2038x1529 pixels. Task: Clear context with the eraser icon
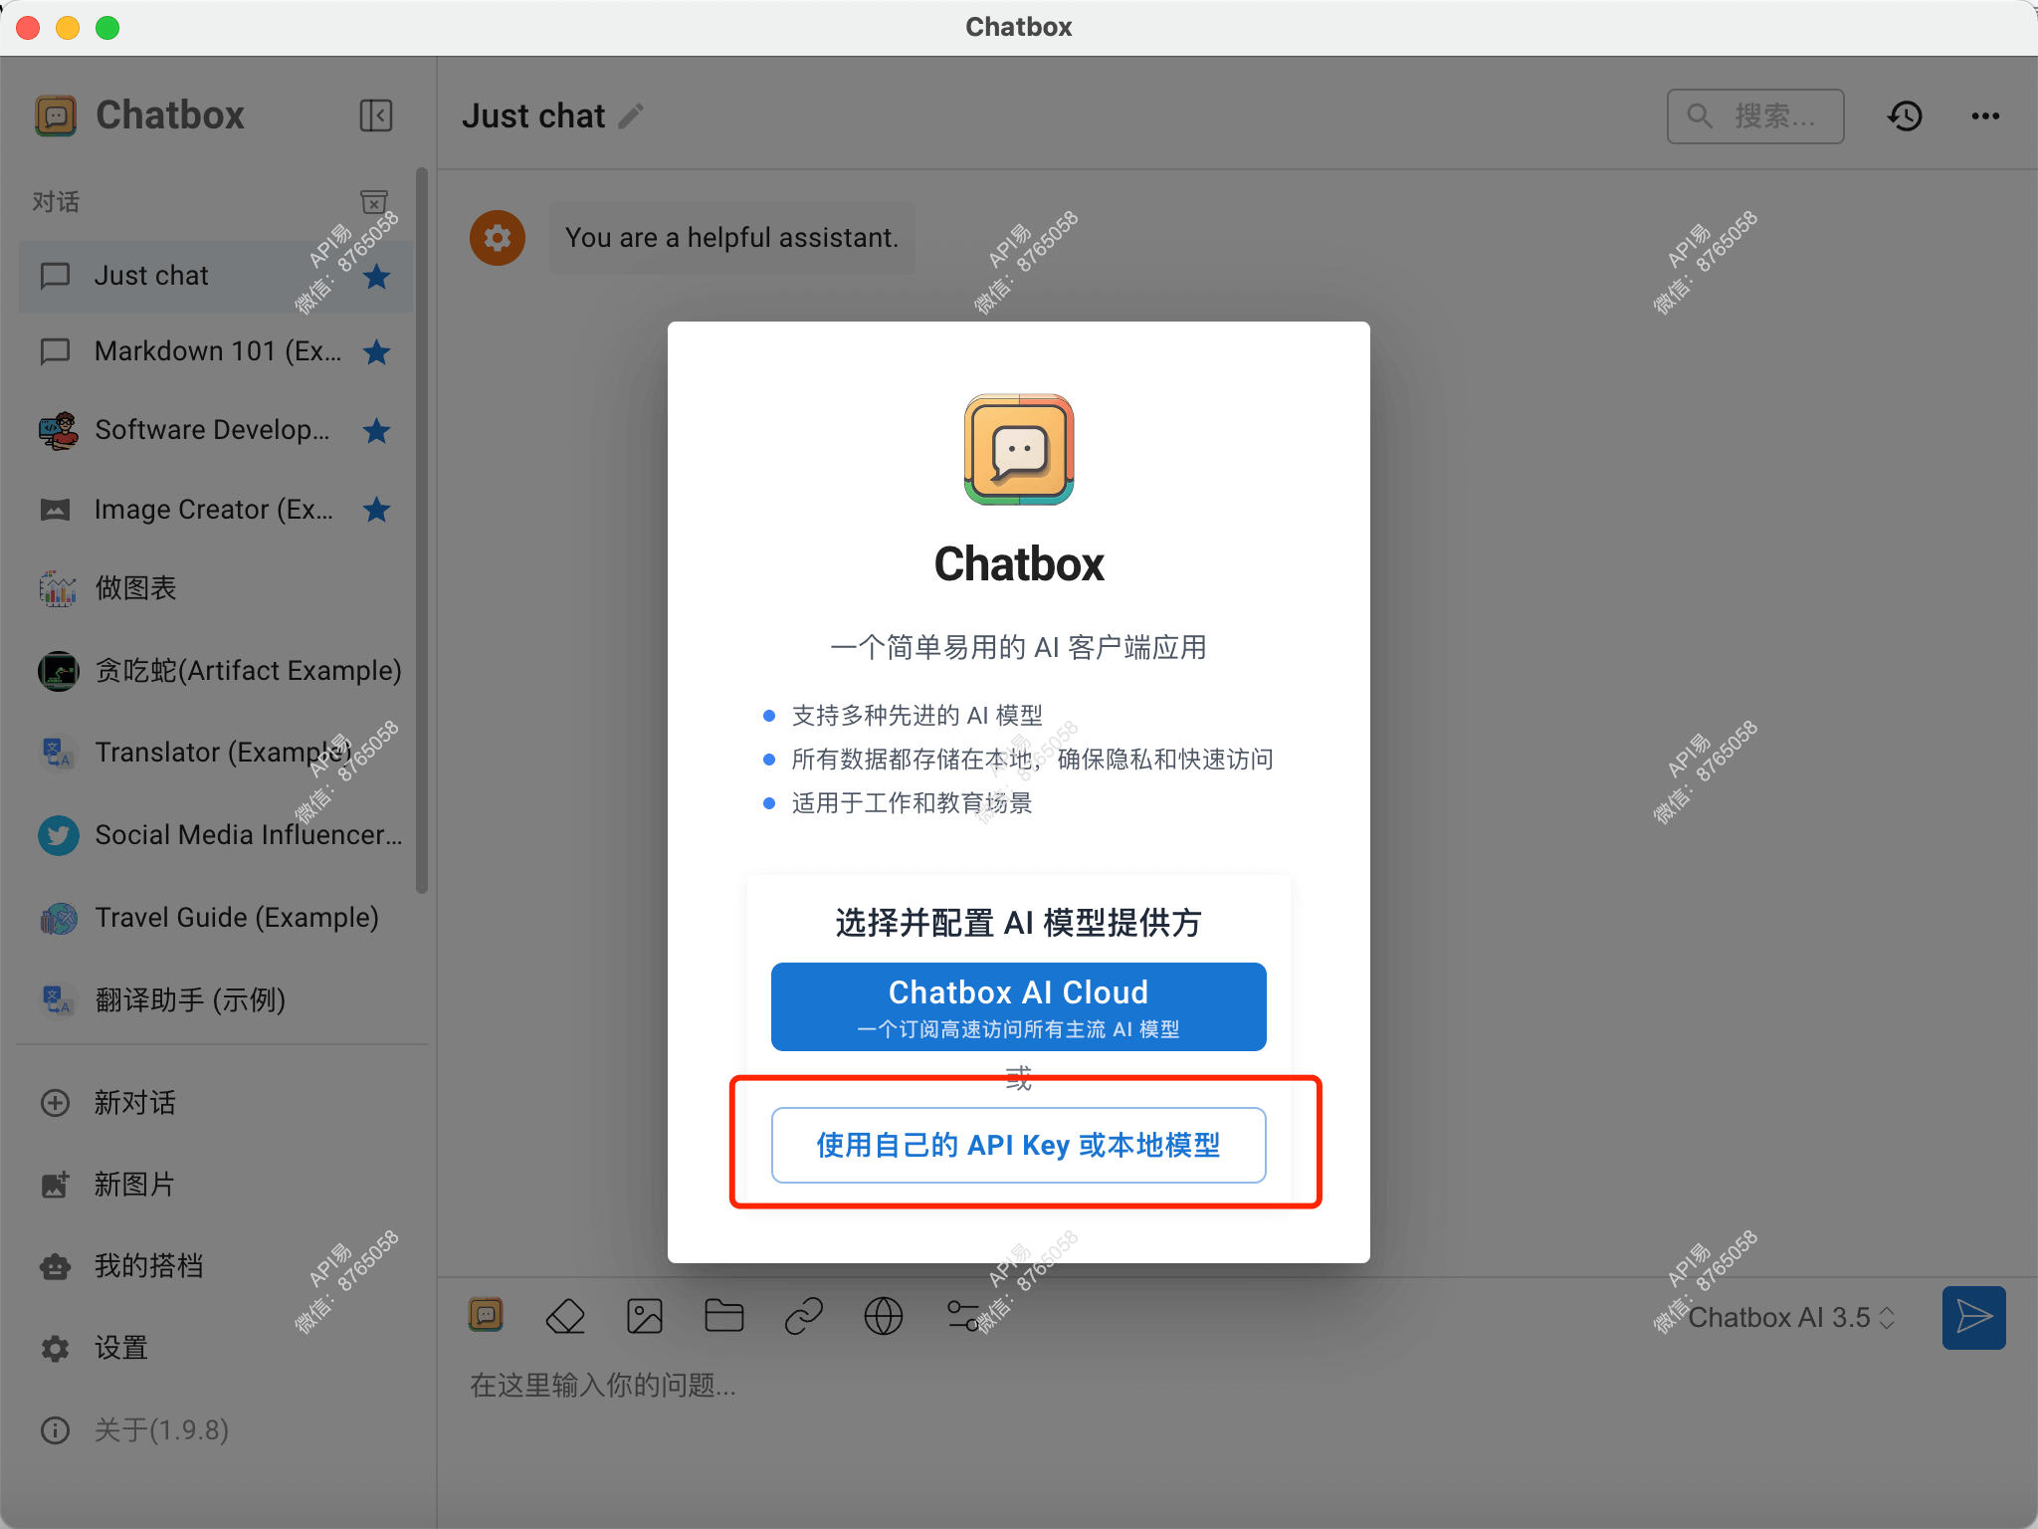point(564,1315)
